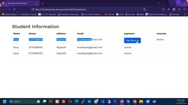188x105 pixels.
Task: Bookmark this page with the star icon
Action: click(x=145, y=9)
